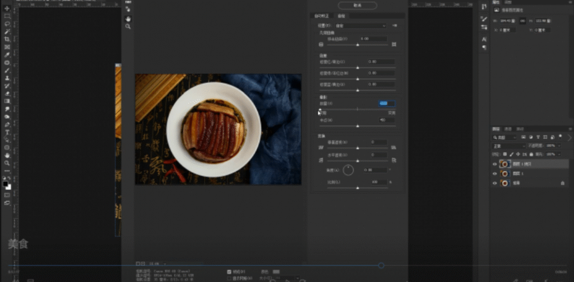The width and height of the screenshot is (574, 282).
Task: Select the main toolbar Zoom tool
Action: click(x=7, y=163)
